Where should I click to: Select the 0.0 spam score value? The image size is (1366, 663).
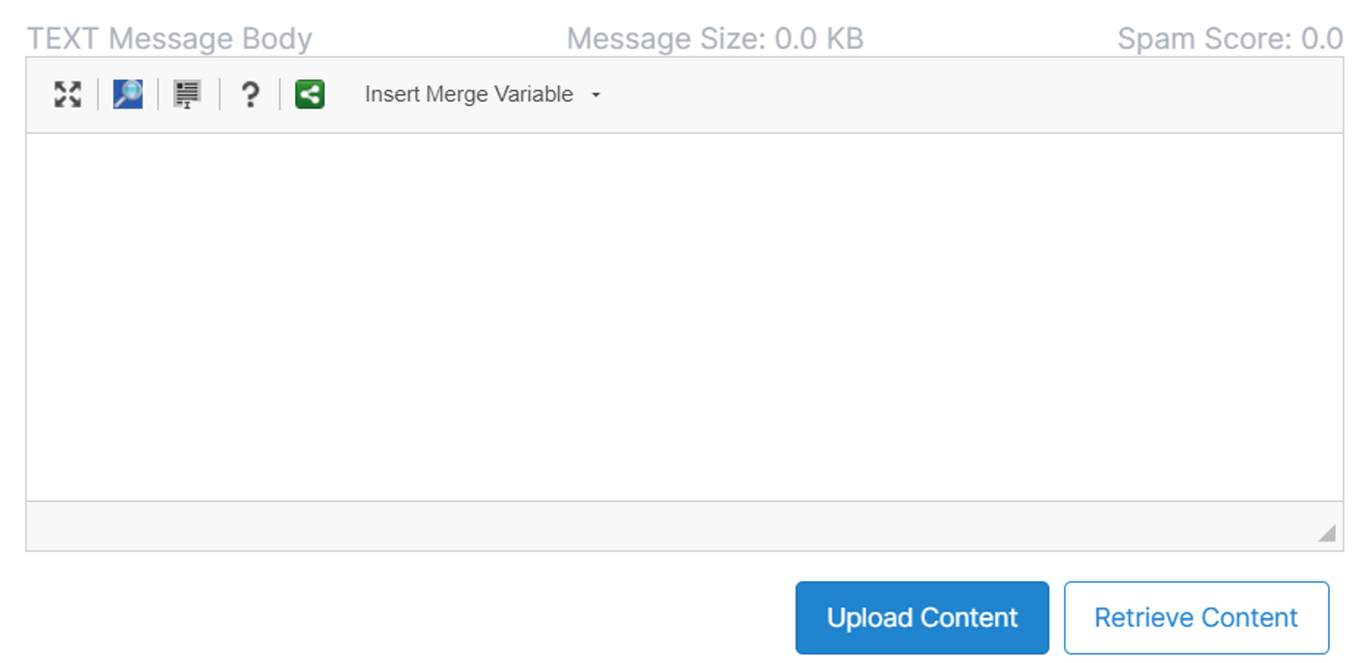1322,39
